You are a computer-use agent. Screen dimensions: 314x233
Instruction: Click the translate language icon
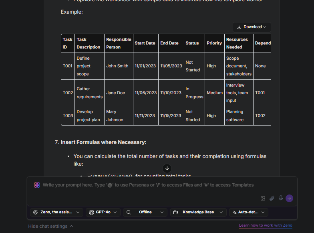234,212
